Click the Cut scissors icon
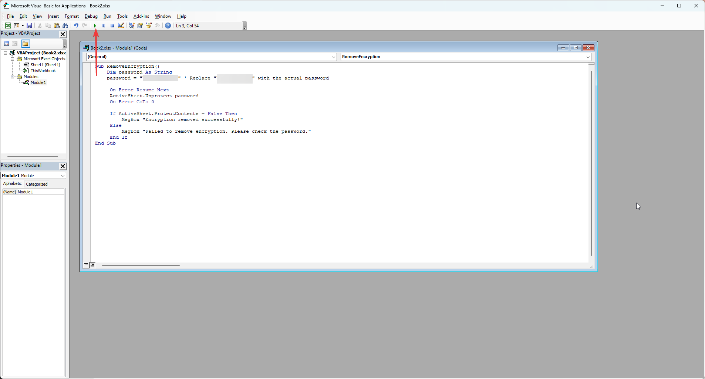 point(40,26)
